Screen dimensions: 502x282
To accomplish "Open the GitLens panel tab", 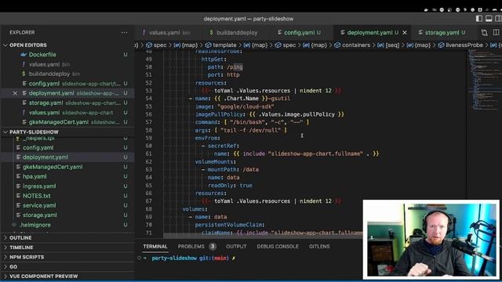I will click(319, 247).
